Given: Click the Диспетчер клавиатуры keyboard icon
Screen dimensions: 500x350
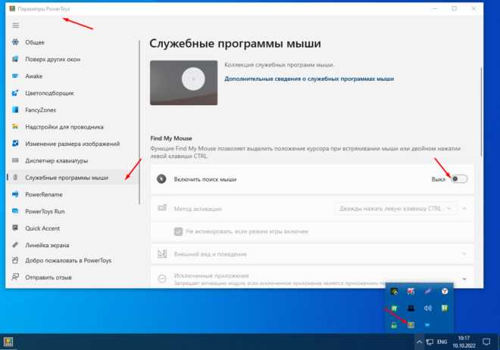Looking at the screenshot, I should [x=15, y=160].
